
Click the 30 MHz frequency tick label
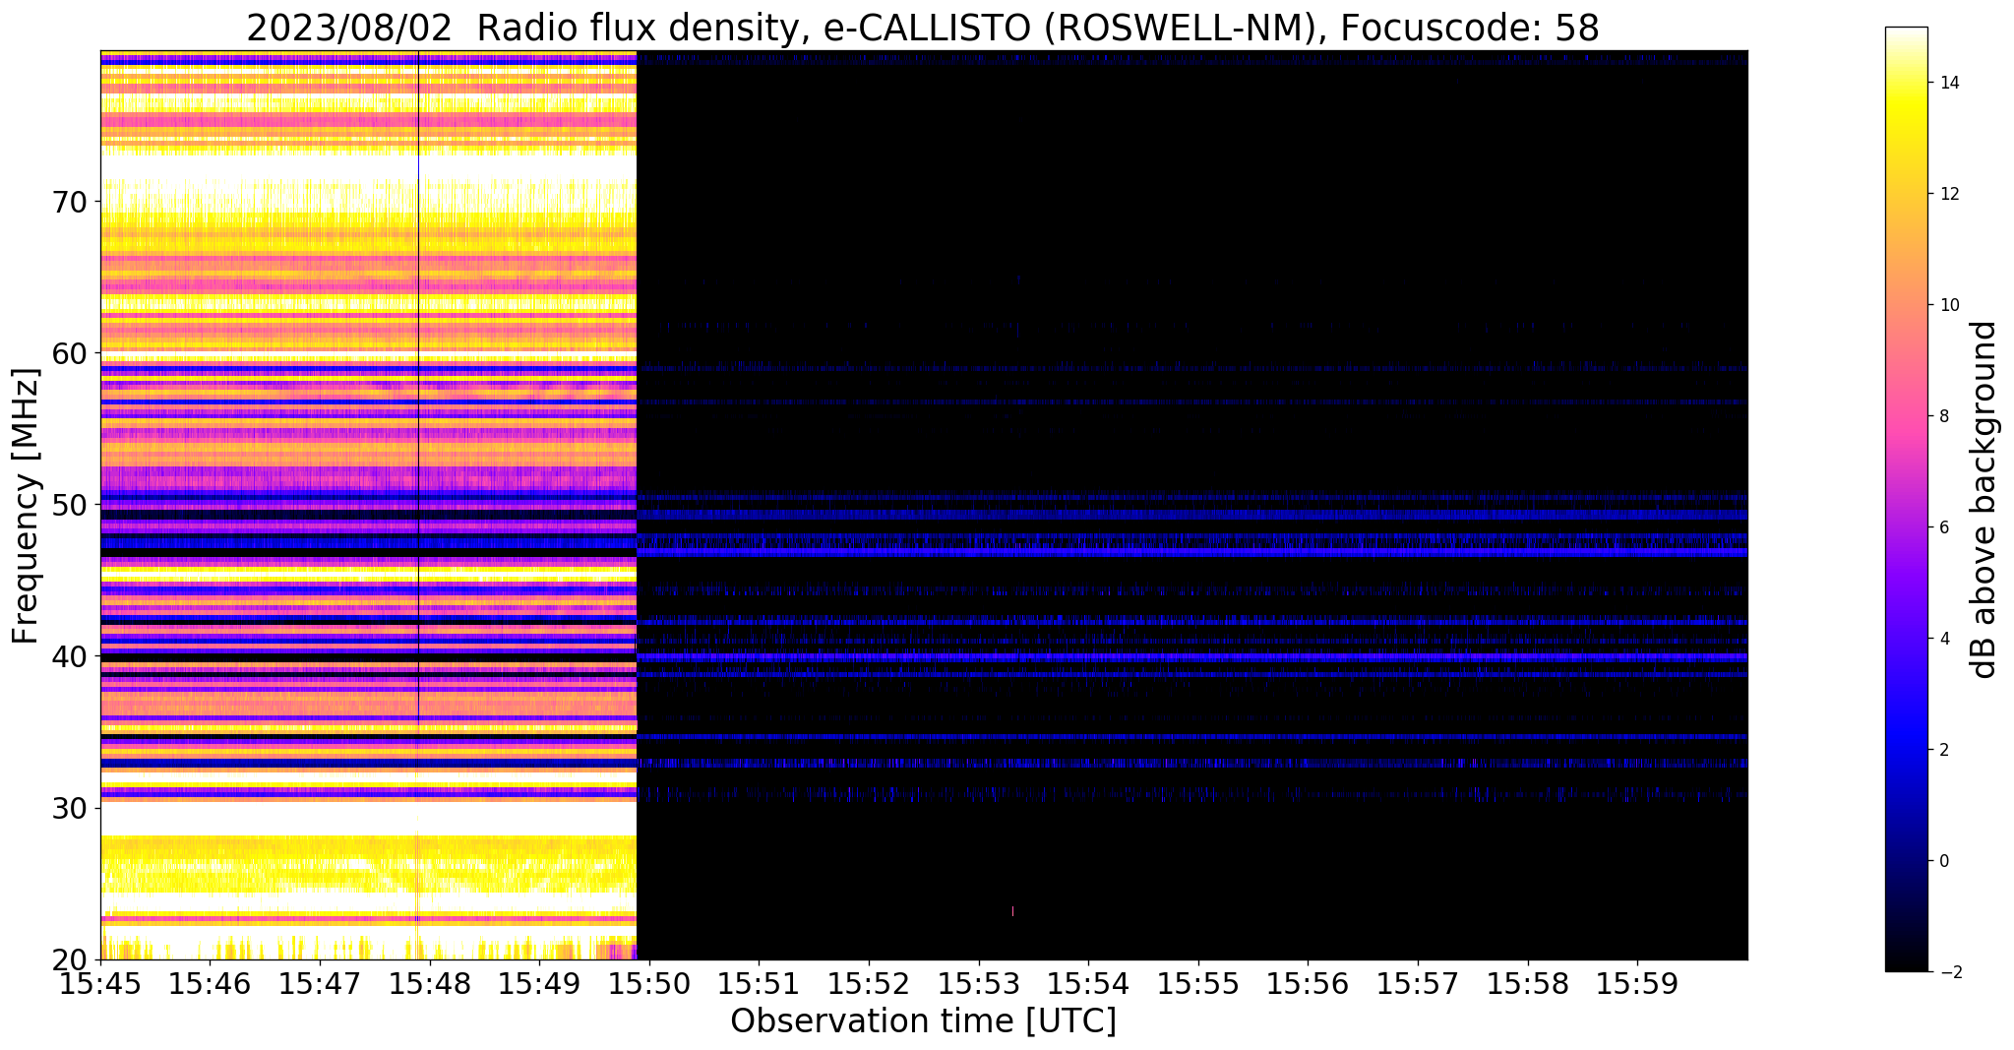point(69,808)
